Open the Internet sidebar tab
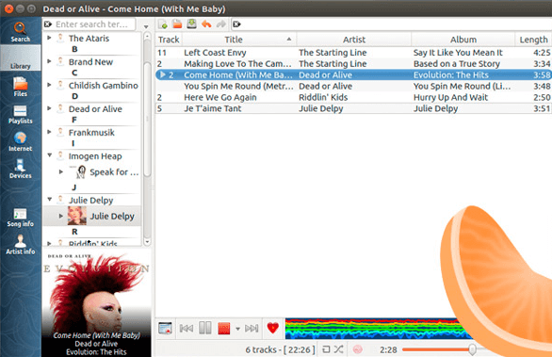The image size is (552, 357). (x=20, y=141)
